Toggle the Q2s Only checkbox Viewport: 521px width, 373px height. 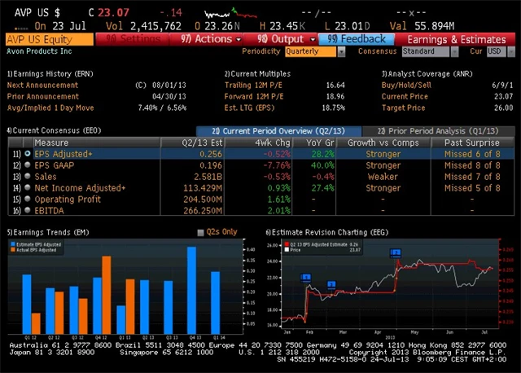pos(201,232)
